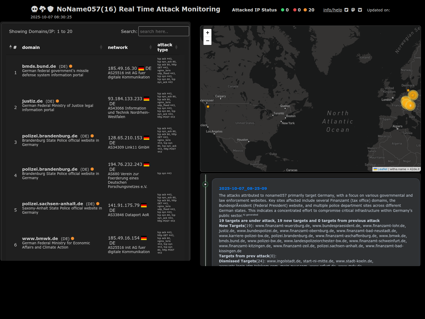Click the German flag next to 141.91.175.79
425x319 pixels.
(144, 205)
